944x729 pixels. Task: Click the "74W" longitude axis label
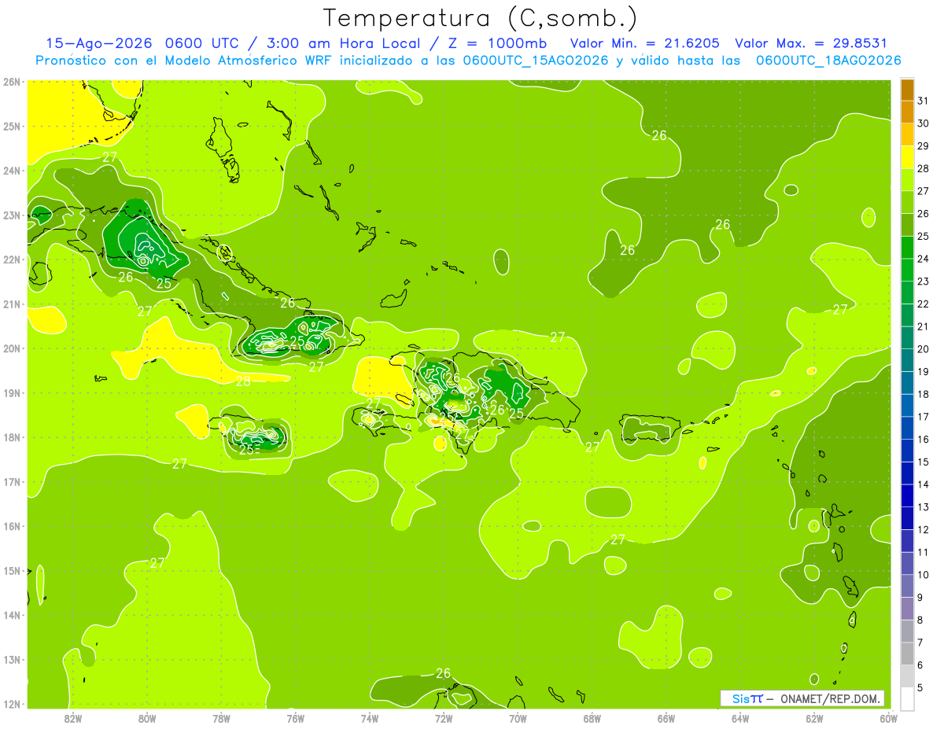tap(370, 718)
